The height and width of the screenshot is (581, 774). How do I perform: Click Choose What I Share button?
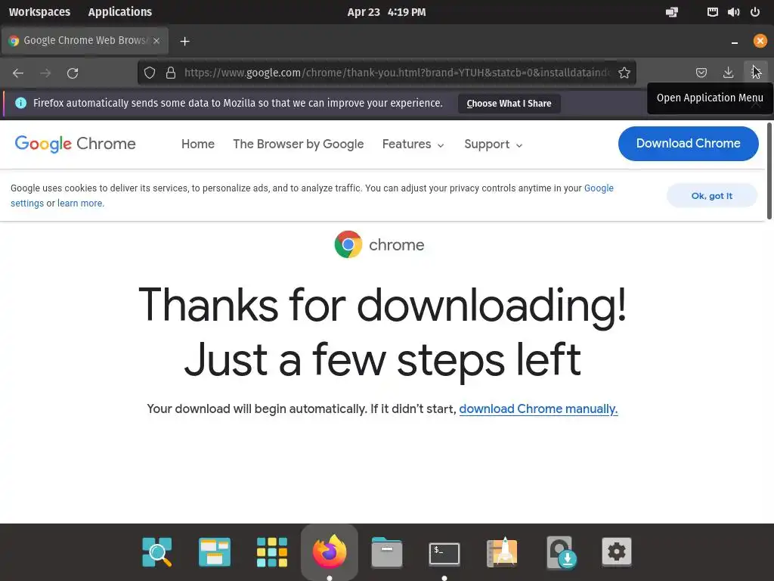509,103
